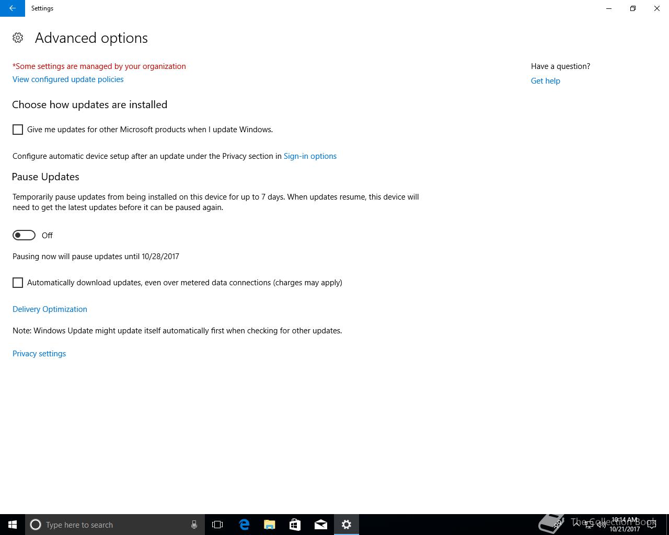Click the 'Pausing now will pause updates until 10/28/2017' text

coord(96,257)
